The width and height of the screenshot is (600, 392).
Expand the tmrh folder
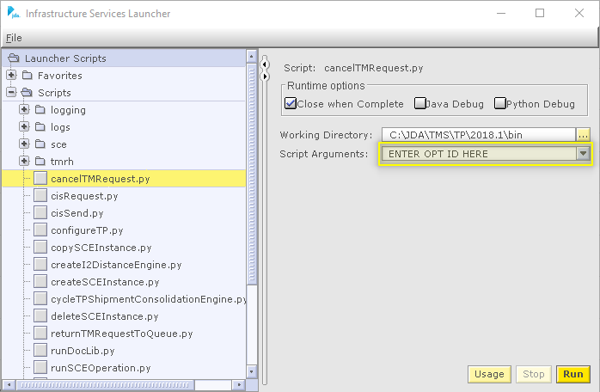tap(24, 161)
